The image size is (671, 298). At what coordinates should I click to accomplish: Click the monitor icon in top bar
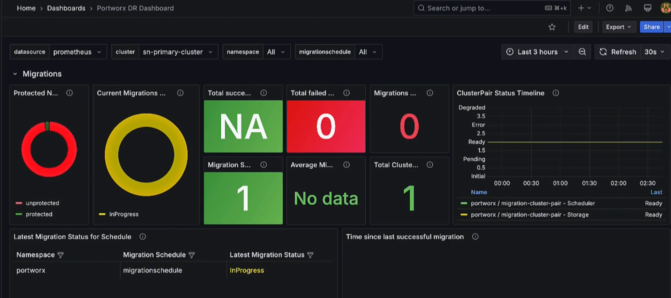(x=647, y=8)
